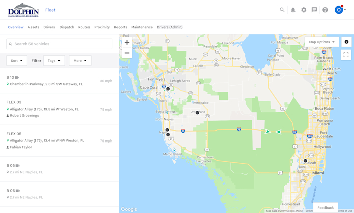Click driver name Fabian Taylor
This screenshot has width=354, height=213.
[x=21, y=147]
